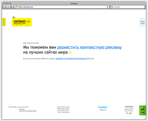Open the карта сайта side tab

(x=142, y=22)
